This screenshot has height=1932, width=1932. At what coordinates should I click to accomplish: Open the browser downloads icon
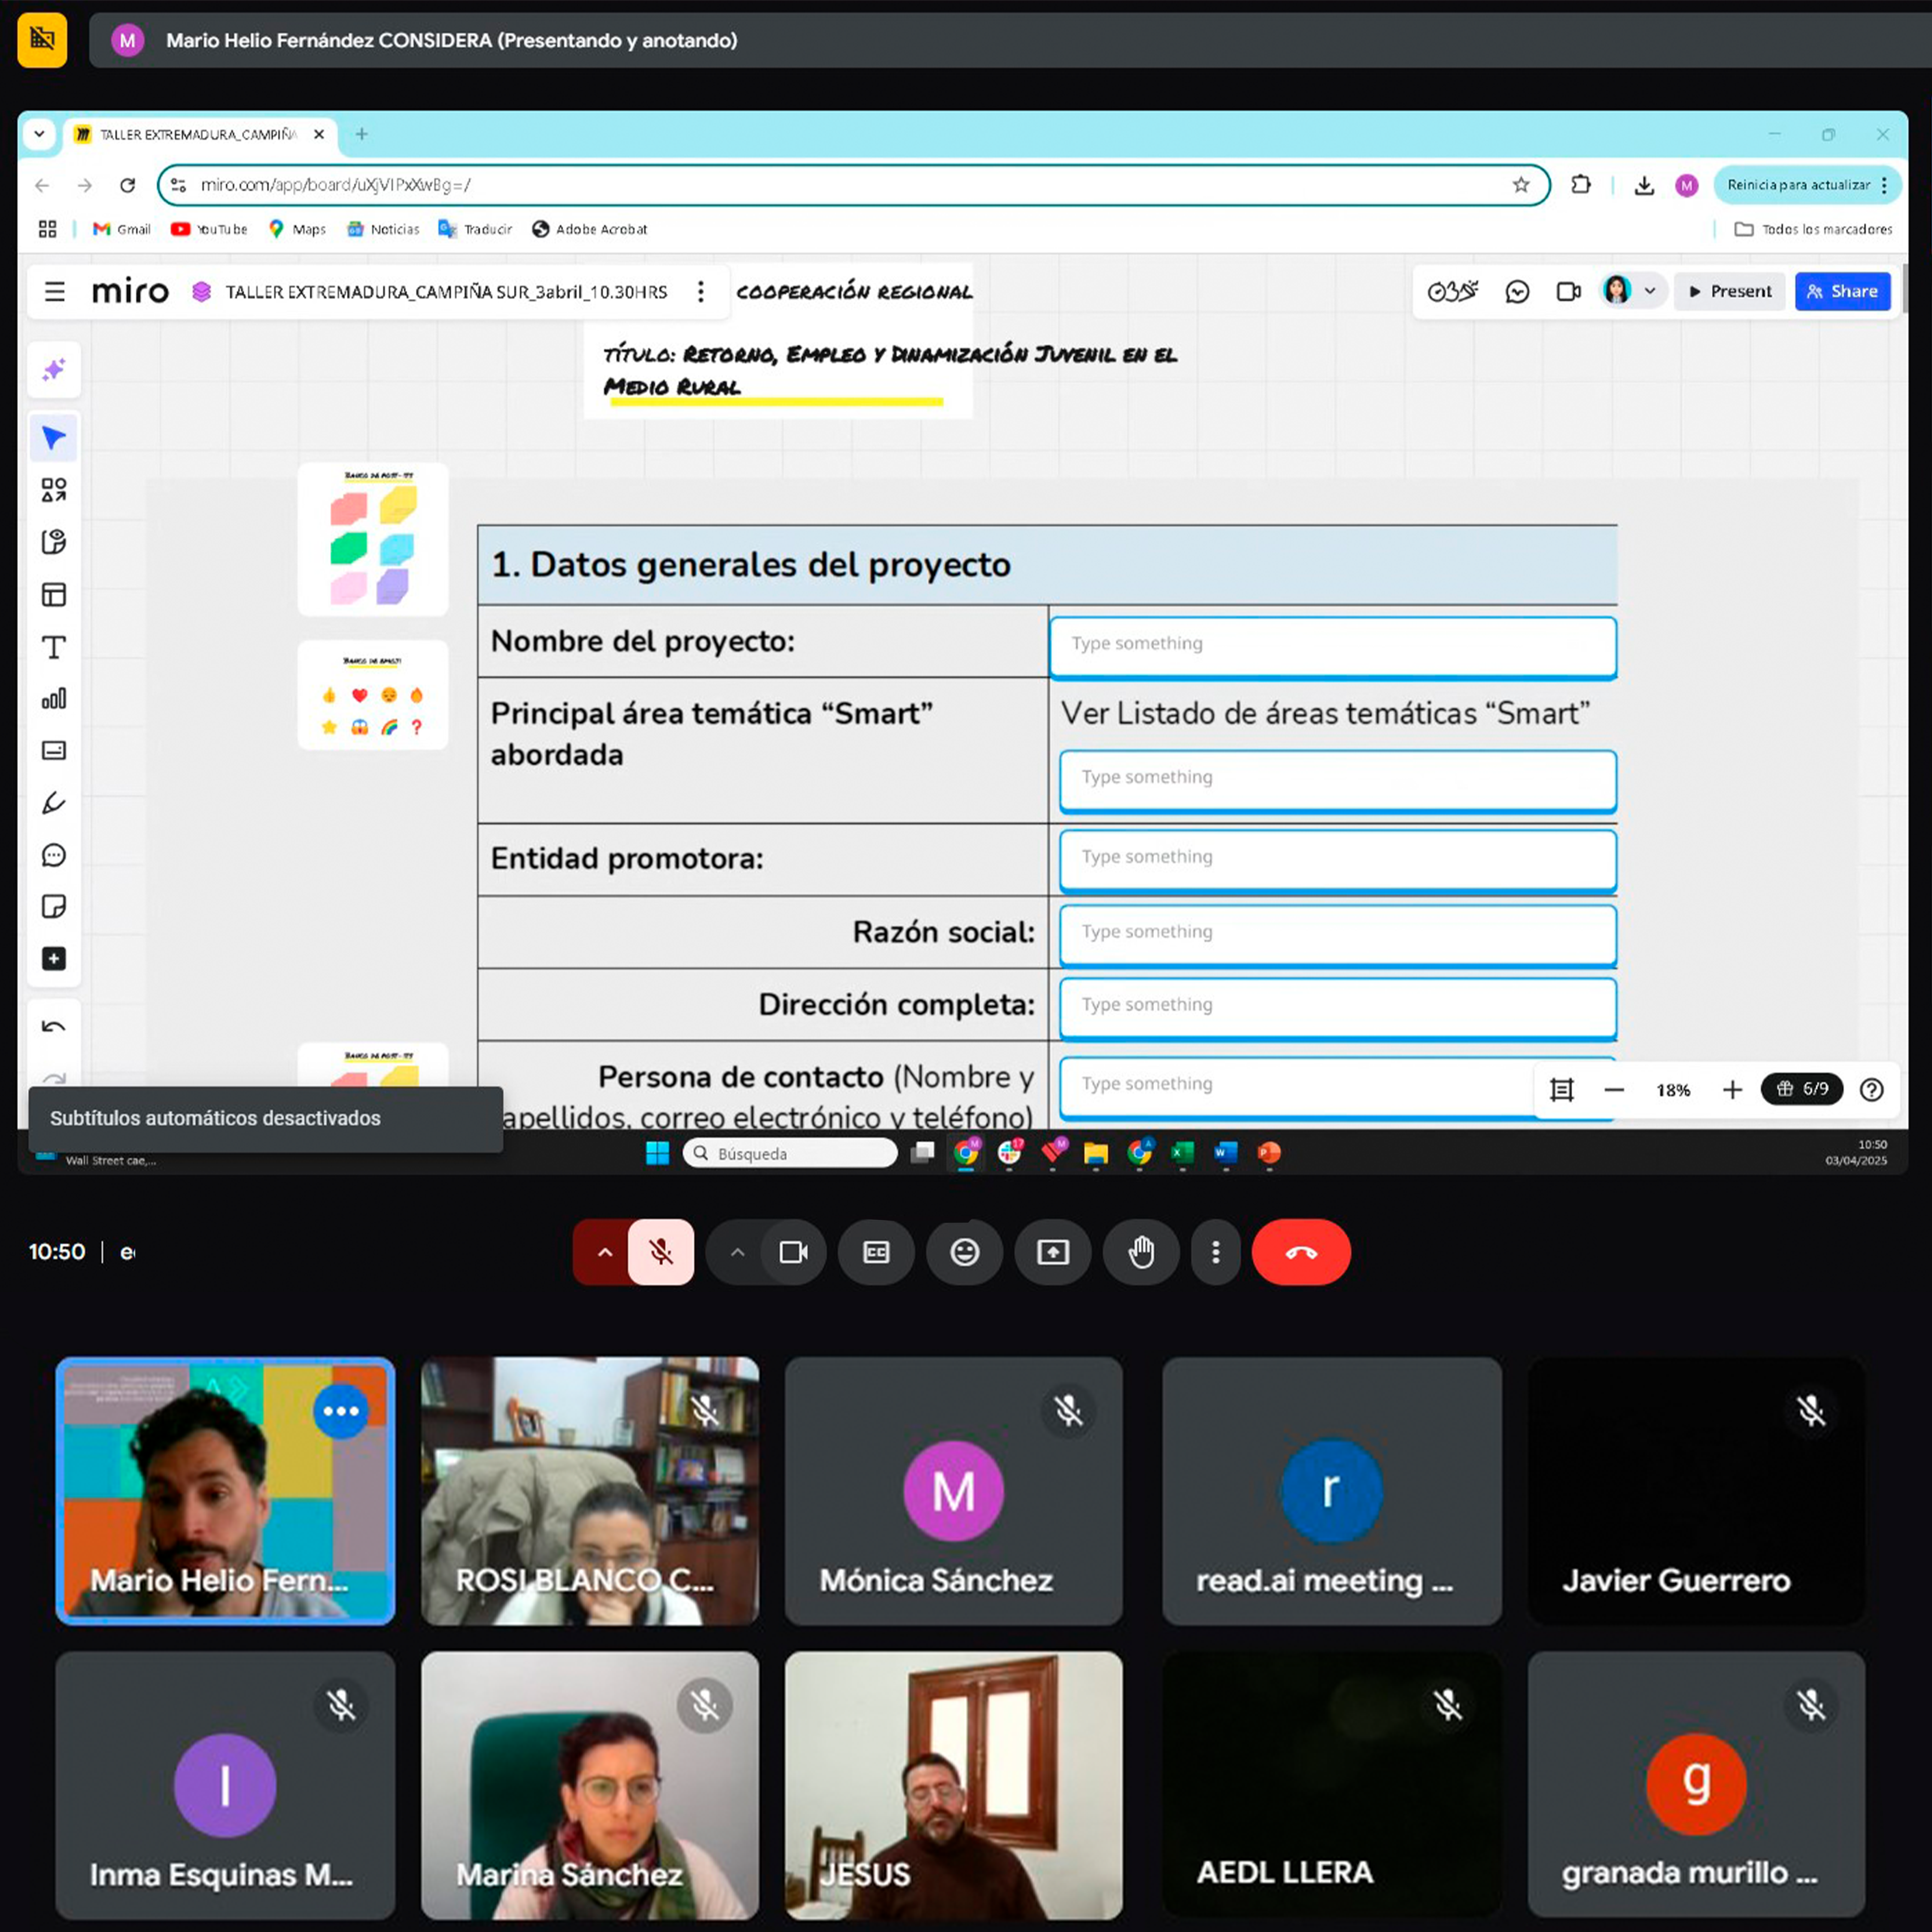click(x=1644, y=185)
